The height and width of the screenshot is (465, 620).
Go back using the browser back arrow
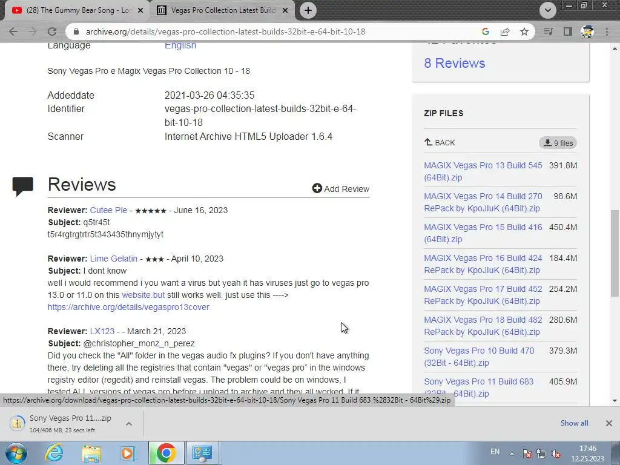coord(13,31)
